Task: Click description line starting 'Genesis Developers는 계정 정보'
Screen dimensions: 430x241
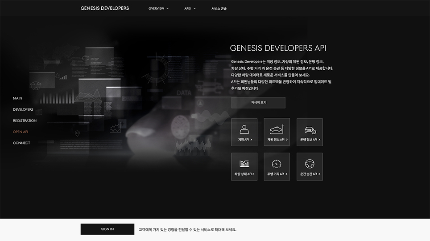Action: click(277, 62)
